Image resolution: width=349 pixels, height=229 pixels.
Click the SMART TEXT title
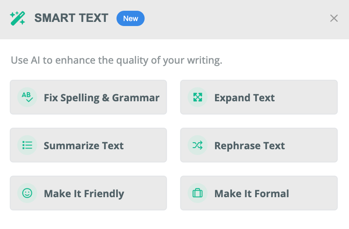pos(71,19)
